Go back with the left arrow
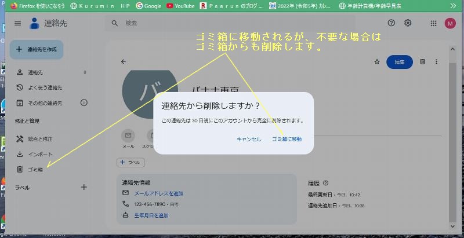 click(123, 61)
